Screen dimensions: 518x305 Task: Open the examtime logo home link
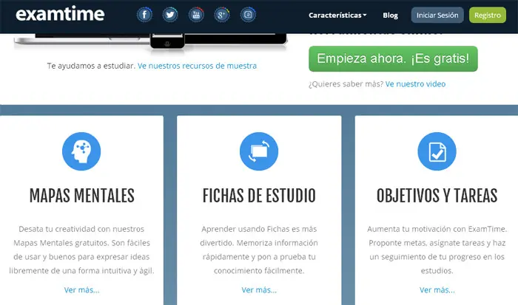pyautogui.click(x=60, y=14)
